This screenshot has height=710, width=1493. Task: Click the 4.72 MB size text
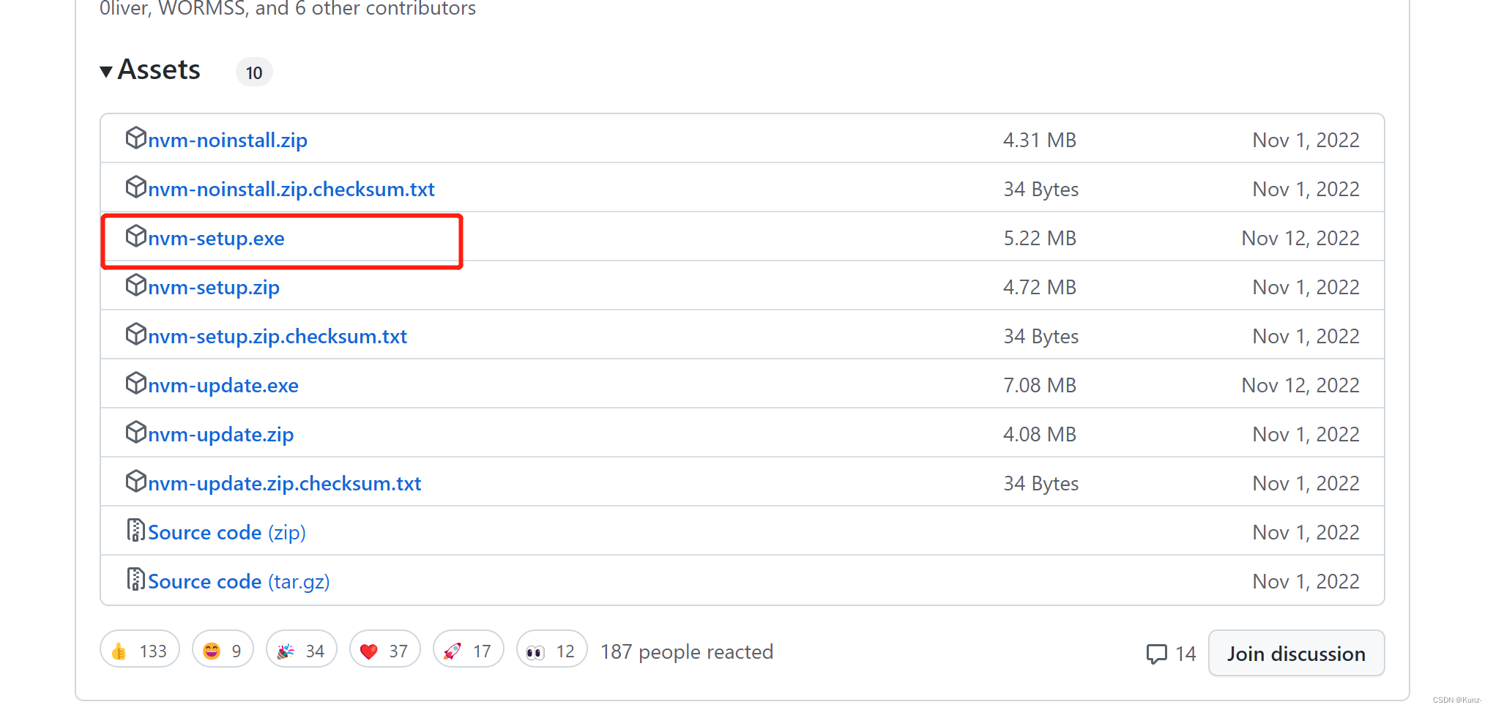click(1040, 287)
